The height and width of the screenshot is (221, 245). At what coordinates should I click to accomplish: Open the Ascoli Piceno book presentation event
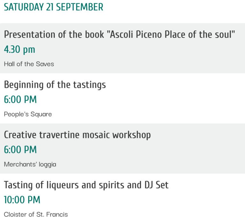(x=120, y=34)
